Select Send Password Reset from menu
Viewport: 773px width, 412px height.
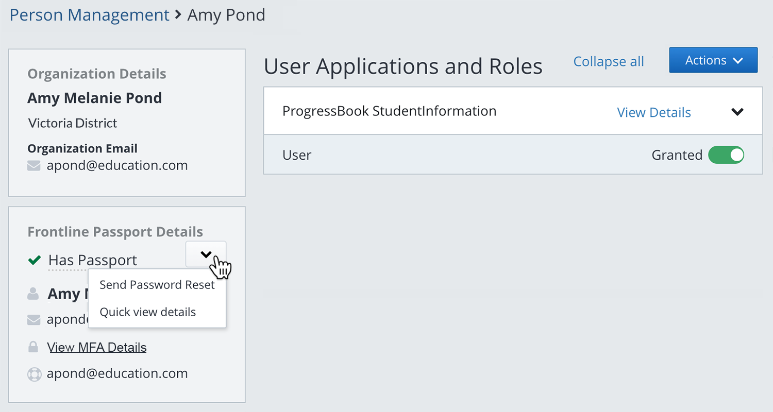click(157, 285)
